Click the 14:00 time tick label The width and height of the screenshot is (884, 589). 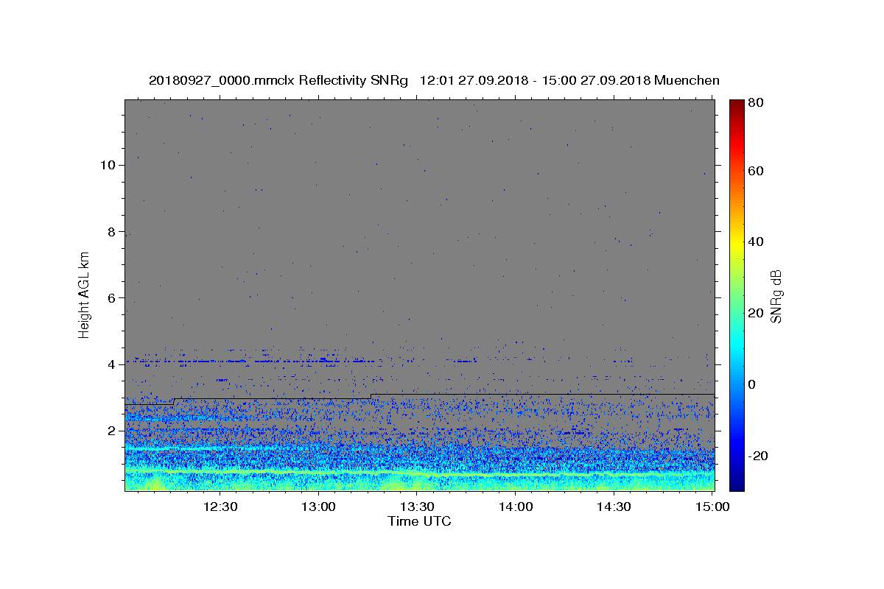point(516,507)
